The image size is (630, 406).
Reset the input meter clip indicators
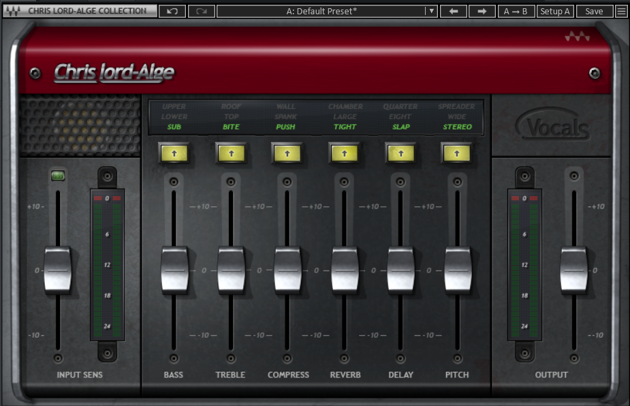click(107, 198)
